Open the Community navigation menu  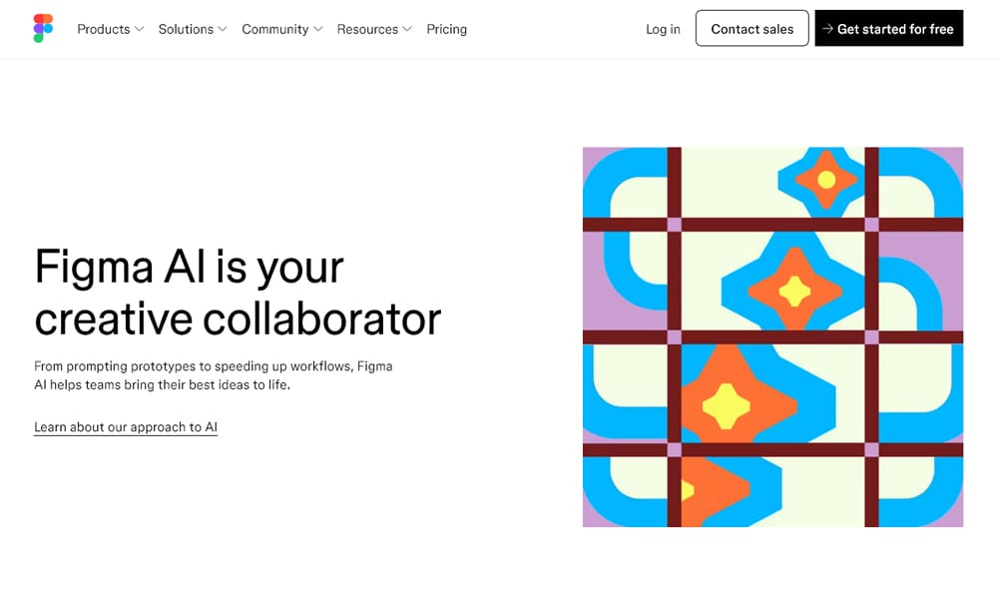[x=275, y=29]
